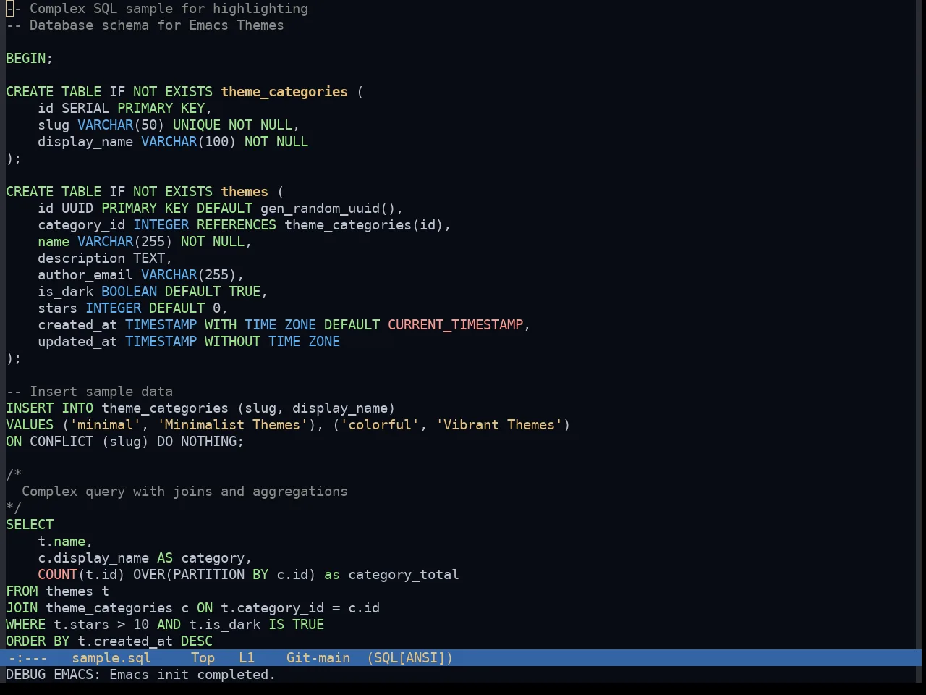Place cursor on BEGIN; statement

tap(30, 59)
